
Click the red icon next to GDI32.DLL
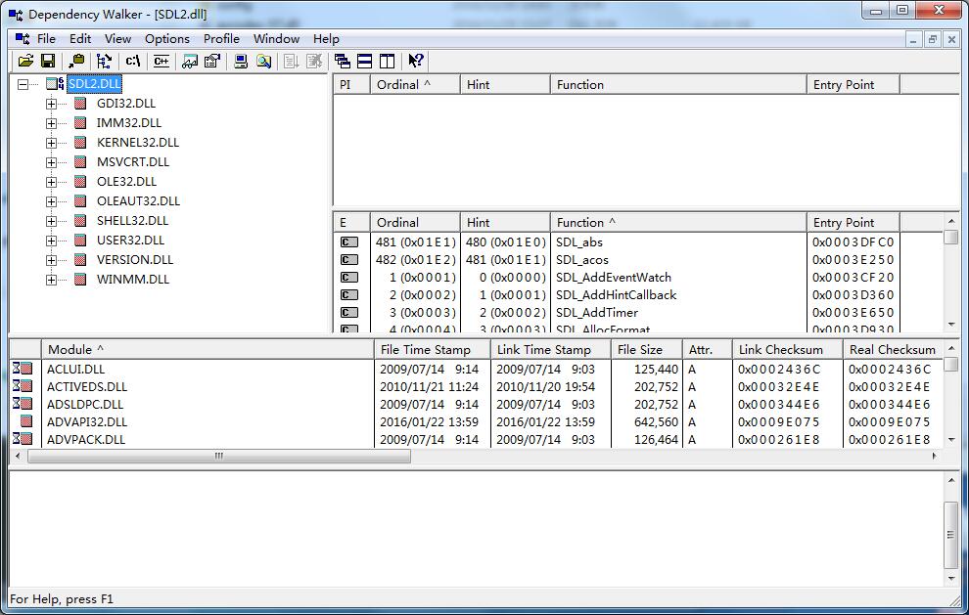coord(79,103)
